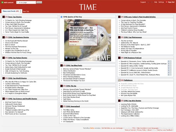This screenshot has width=176, height=132.
Task: Click the feed icon of Top Photoessays widget
Action: [119, 37]
